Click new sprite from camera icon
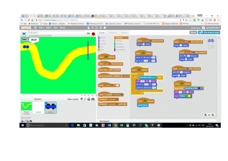Image resolution: width=228 pixels, height=161 pixels. coord(93,99)
